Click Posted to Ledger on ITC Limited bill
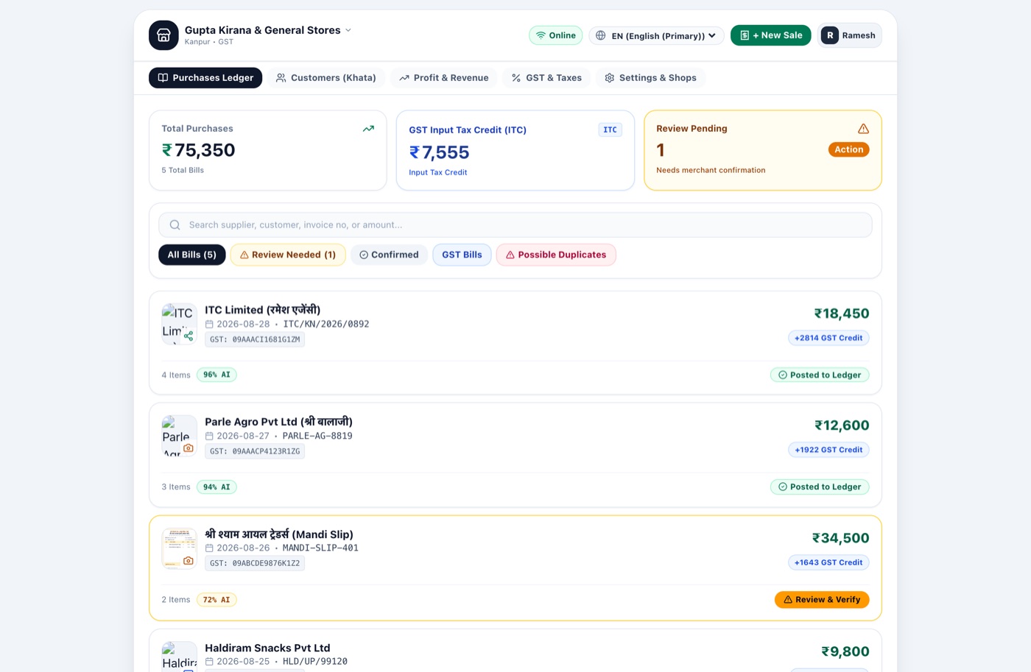1031x672 pixels. click(x=820, y=375)
